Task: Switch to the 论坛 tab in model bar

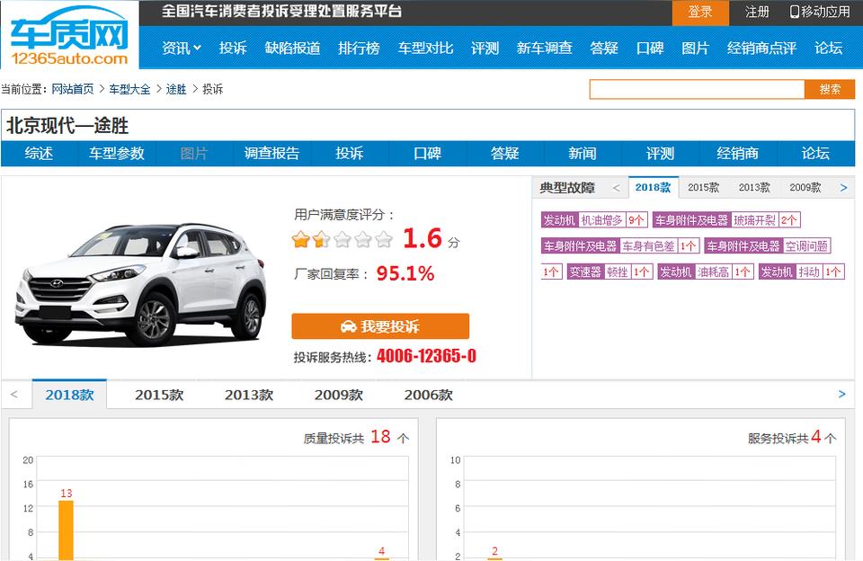Action: click(815, 153)
